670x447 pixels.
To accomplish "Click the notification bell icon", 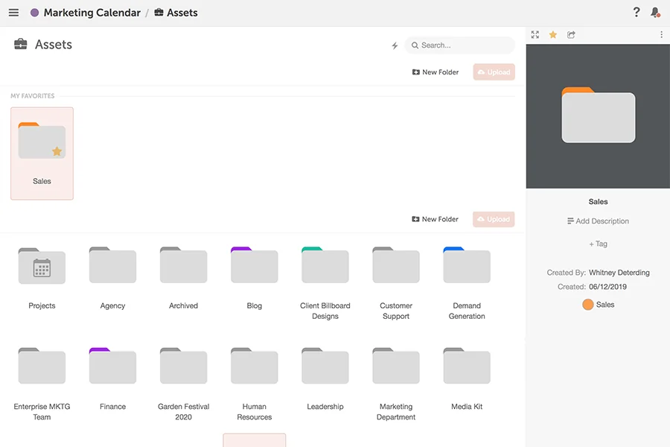I will 655,12.
